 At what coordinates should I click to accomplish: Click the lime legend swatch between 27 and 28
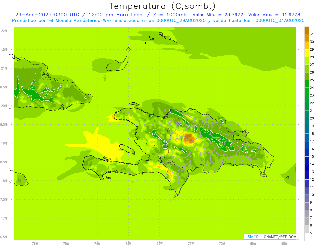pyautogui.click(x=307, y=61)
